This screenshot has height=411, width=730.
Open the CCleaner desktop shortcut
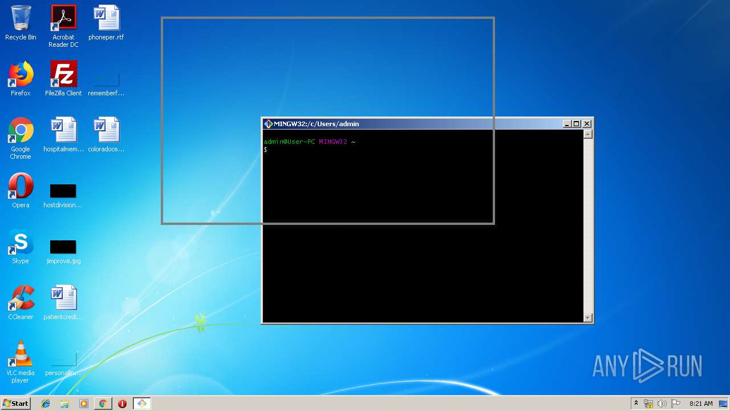[21, 303]
